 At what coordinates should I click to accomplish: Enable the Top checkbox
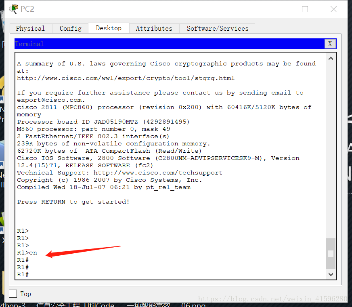tap(13, 294)
